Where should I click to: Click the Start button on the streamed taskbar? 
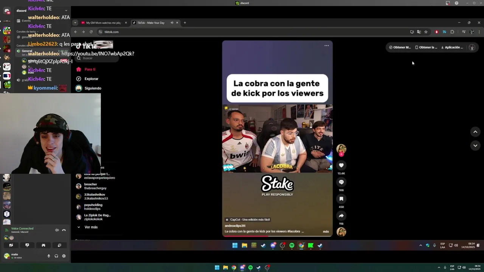235,246
